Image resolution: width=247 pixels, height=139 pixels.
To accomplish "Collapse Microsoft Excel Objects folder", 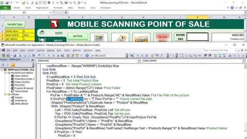I will point(5,73).
